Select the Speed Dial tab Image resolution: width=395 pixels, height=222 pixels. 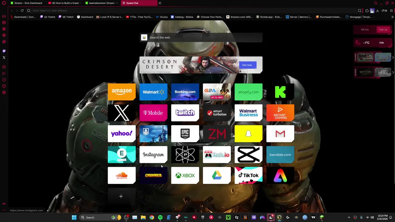(139, 3)
